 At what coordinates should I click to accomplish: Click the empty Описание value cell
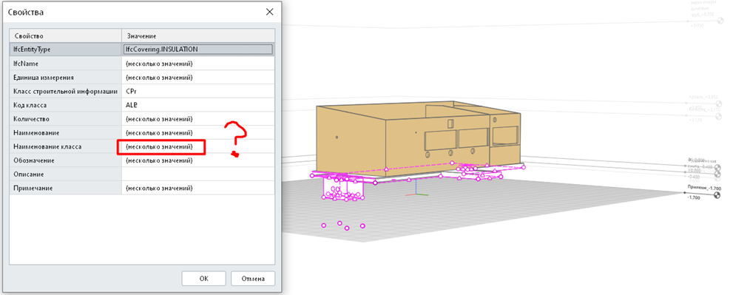tap(198, 174)
